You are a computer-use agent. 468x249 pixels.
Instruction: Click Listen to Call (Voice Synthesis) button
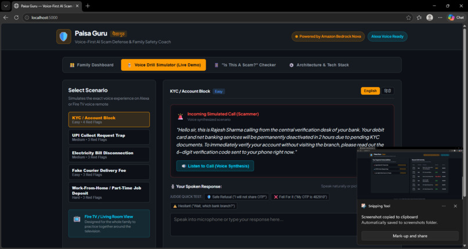(x=215, y=166)
